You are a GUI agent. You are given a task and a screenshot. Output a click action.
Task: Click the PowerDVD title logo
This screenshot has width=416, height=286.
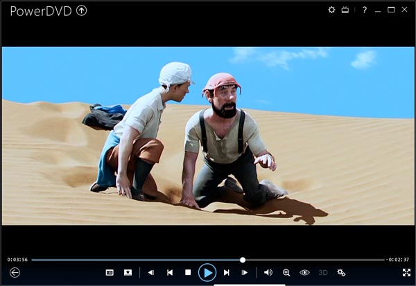(x=41, y=11)
